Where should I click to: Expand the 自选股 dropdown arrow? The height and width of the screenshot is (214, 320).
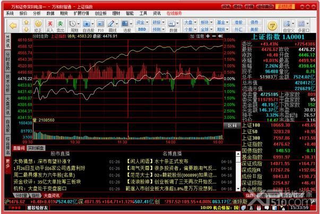coord(93,24)
